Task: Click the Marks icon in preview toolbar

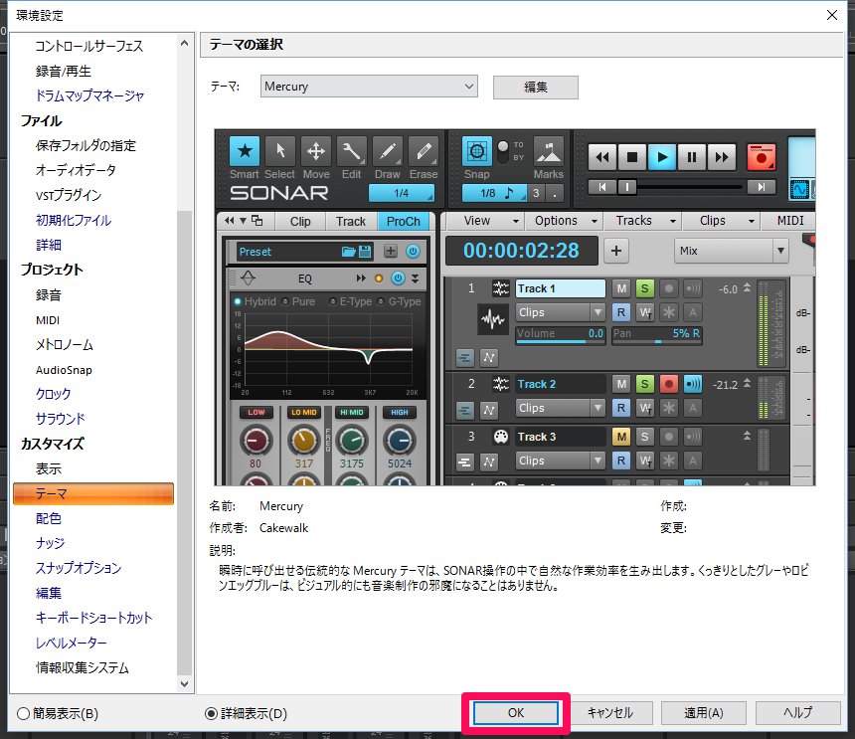Action: click(x=548, y=151)
